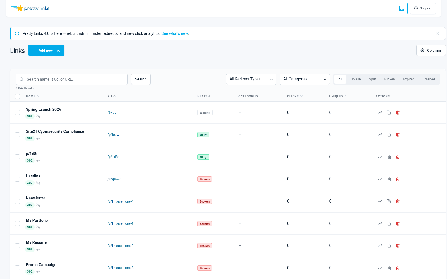Screen dimensions: 447x279
Task: View click stats for Spring Launch 2026
Action: [380, 113]
